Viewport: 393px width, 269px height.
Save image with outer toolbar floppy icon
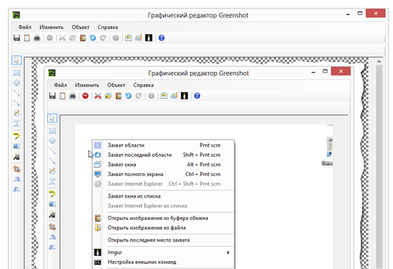(16, 38)
